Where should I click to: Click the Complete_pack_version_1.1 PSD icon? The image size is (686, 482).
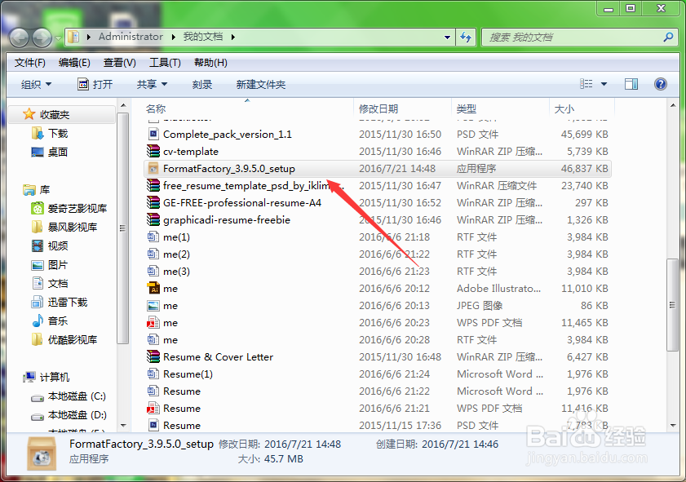click(x=153, y=134)
